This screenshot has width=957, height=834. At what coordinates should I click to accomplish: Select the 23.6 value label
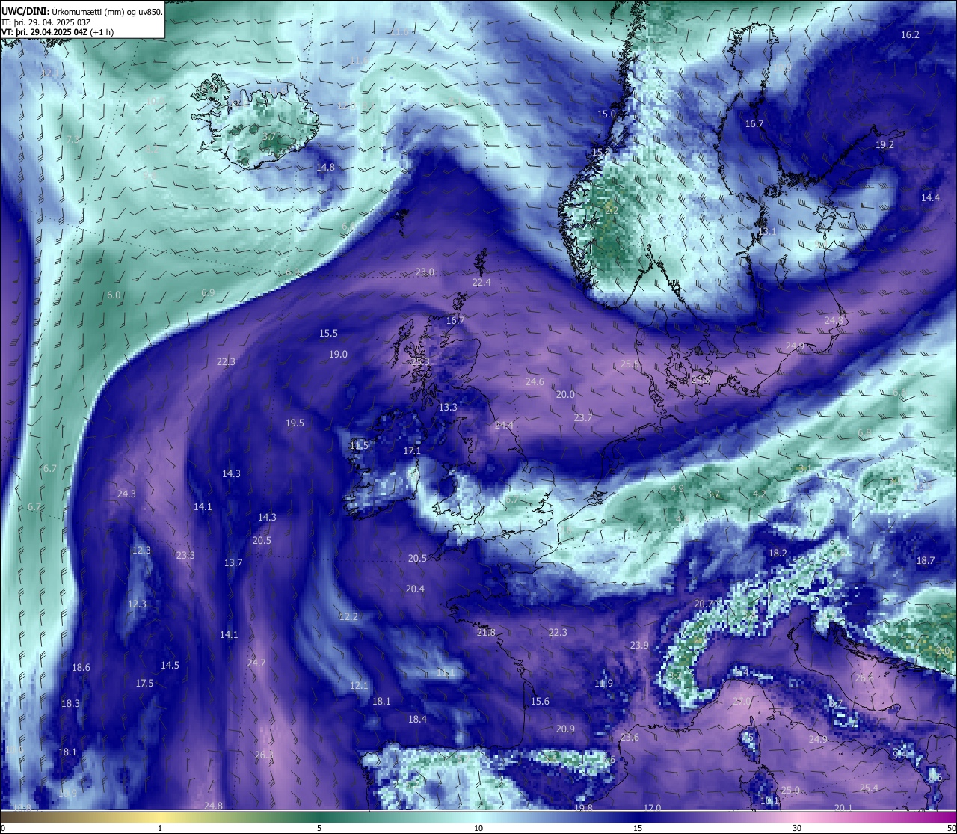(x=630, y=737)
